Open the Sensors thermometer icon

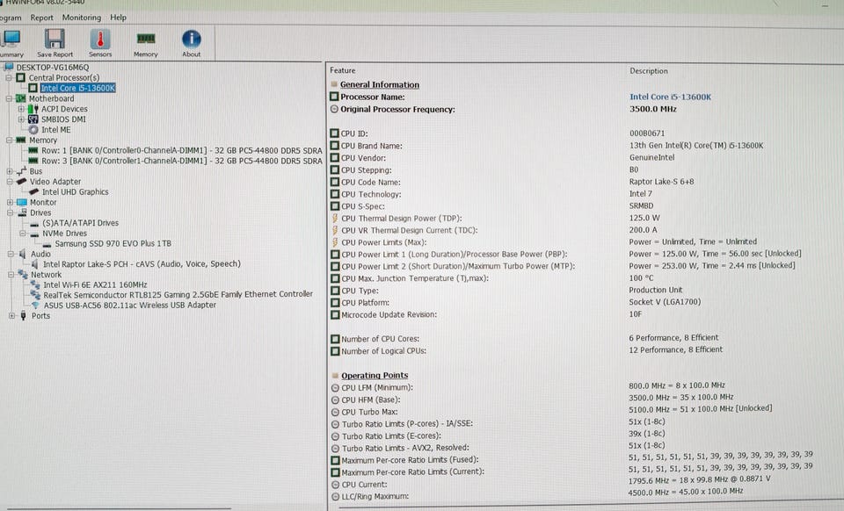100,39
